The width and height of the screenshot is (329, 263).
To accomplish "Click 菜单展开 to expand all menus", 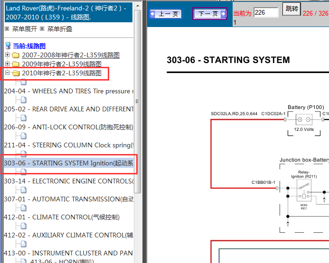I will [25, 29].
